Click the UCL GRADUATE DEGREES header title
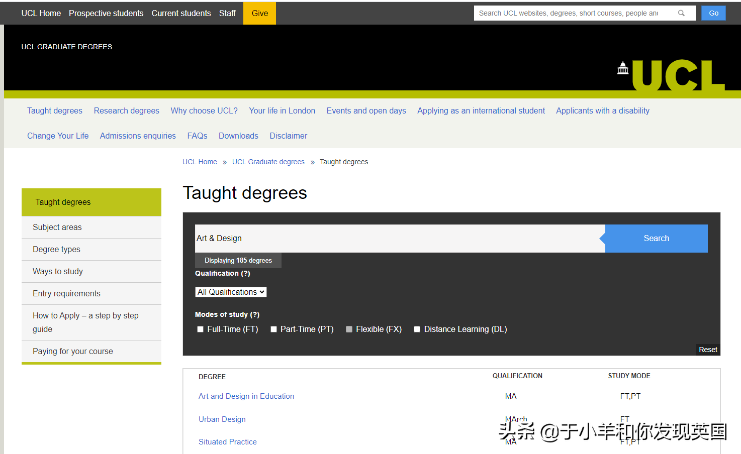This screenshot has height=454, width=741. click(67, 47)
